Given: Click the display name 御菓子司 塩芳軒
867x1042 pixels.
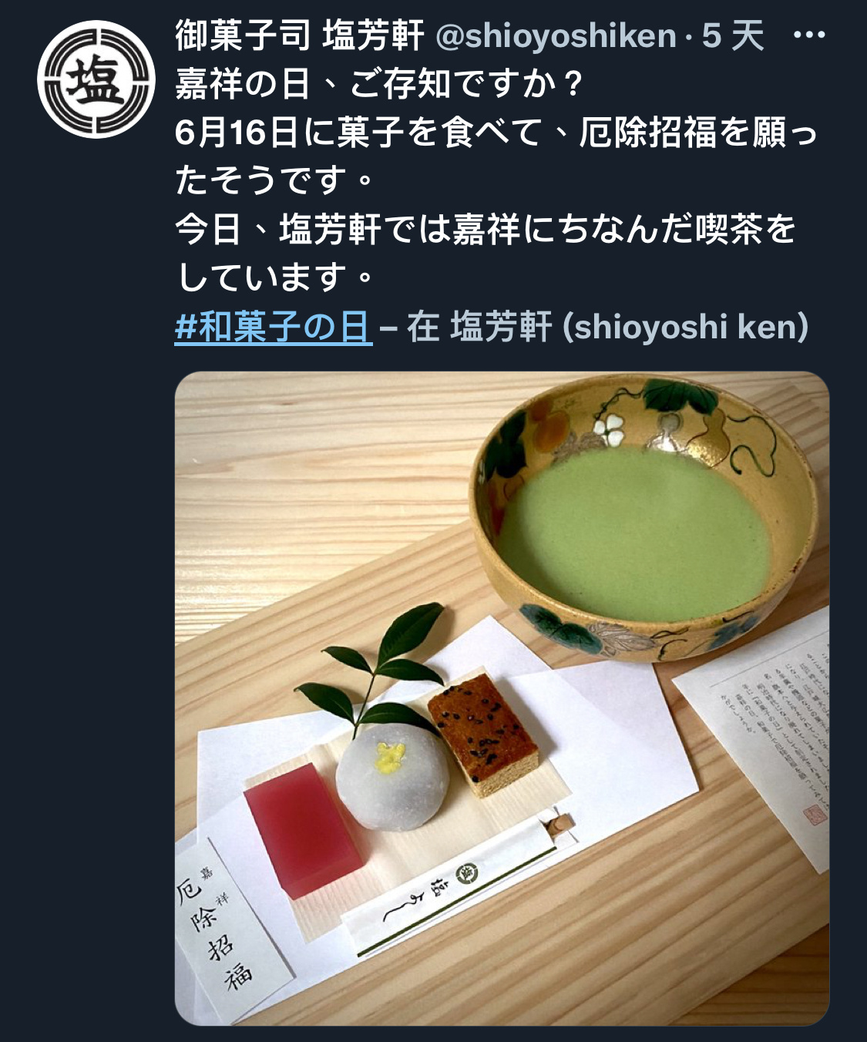Looking at the screenshot, I should pyautogui.click(x=300, y=35).
